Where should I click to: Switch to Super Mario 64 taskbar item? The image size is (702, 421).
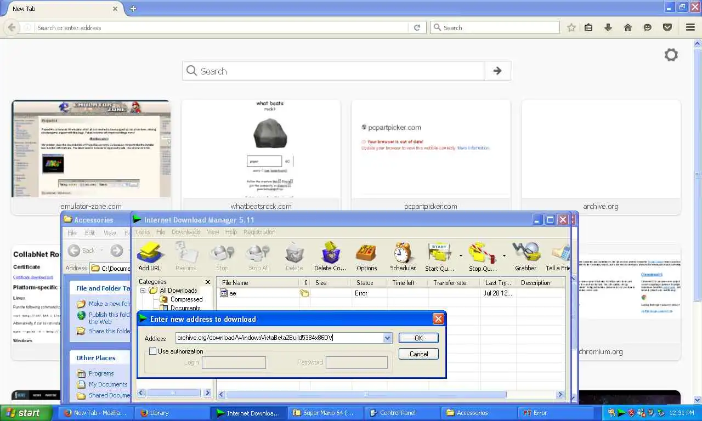click(x=325, y=413)
